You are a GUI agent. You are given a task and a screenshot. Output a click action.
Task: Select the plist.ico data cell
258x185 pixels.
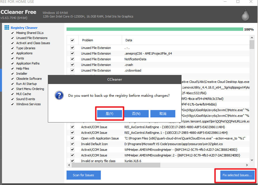point(173,144)
